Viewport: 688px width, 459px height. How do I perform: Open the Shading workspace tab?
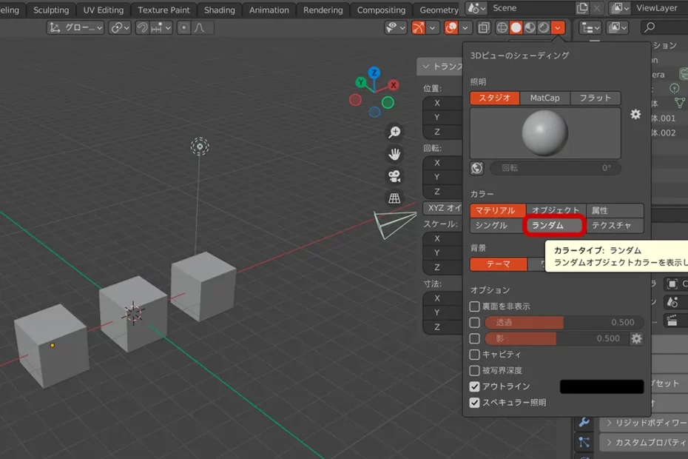(x=219, y=10)
